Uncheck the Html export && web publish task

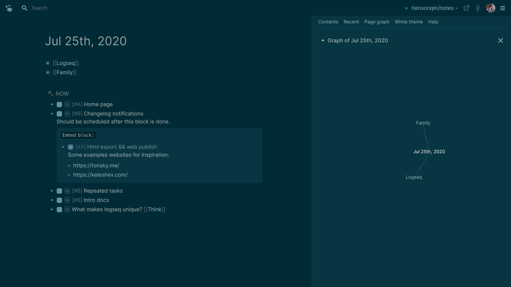tap(70, 146)
